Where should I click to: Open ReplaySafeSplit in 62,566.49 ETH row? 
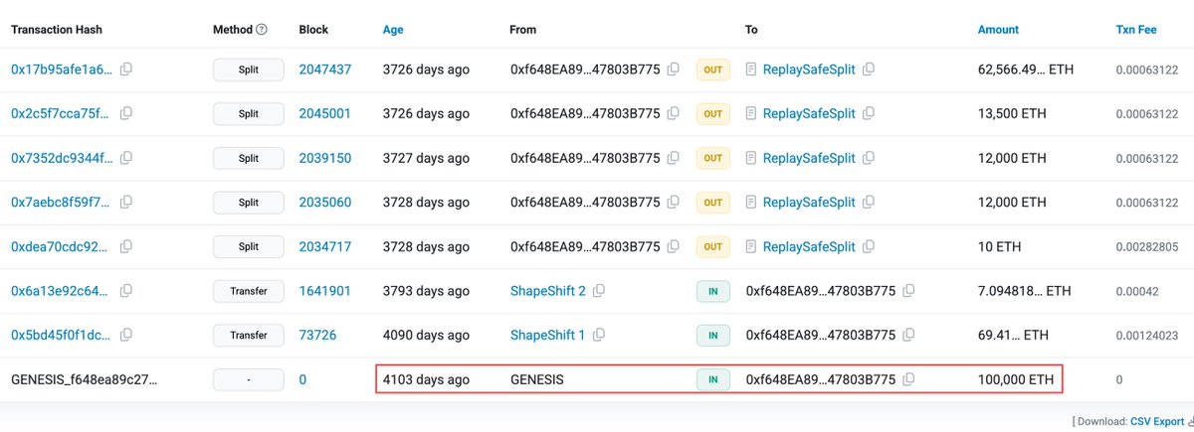[x=809, y=70]
